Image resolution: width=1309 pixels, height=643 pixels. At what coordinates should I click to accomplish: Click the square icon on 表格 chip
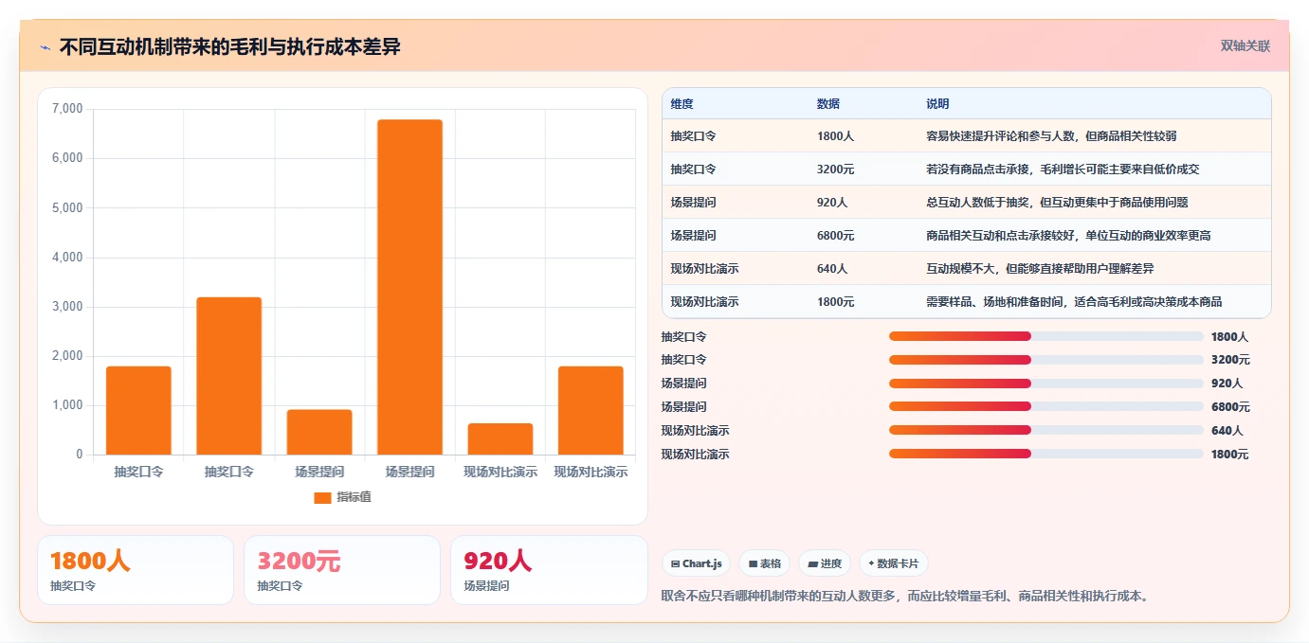(x=753, y=563)
